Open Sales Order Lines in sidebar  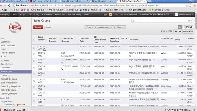coord(9,79)
